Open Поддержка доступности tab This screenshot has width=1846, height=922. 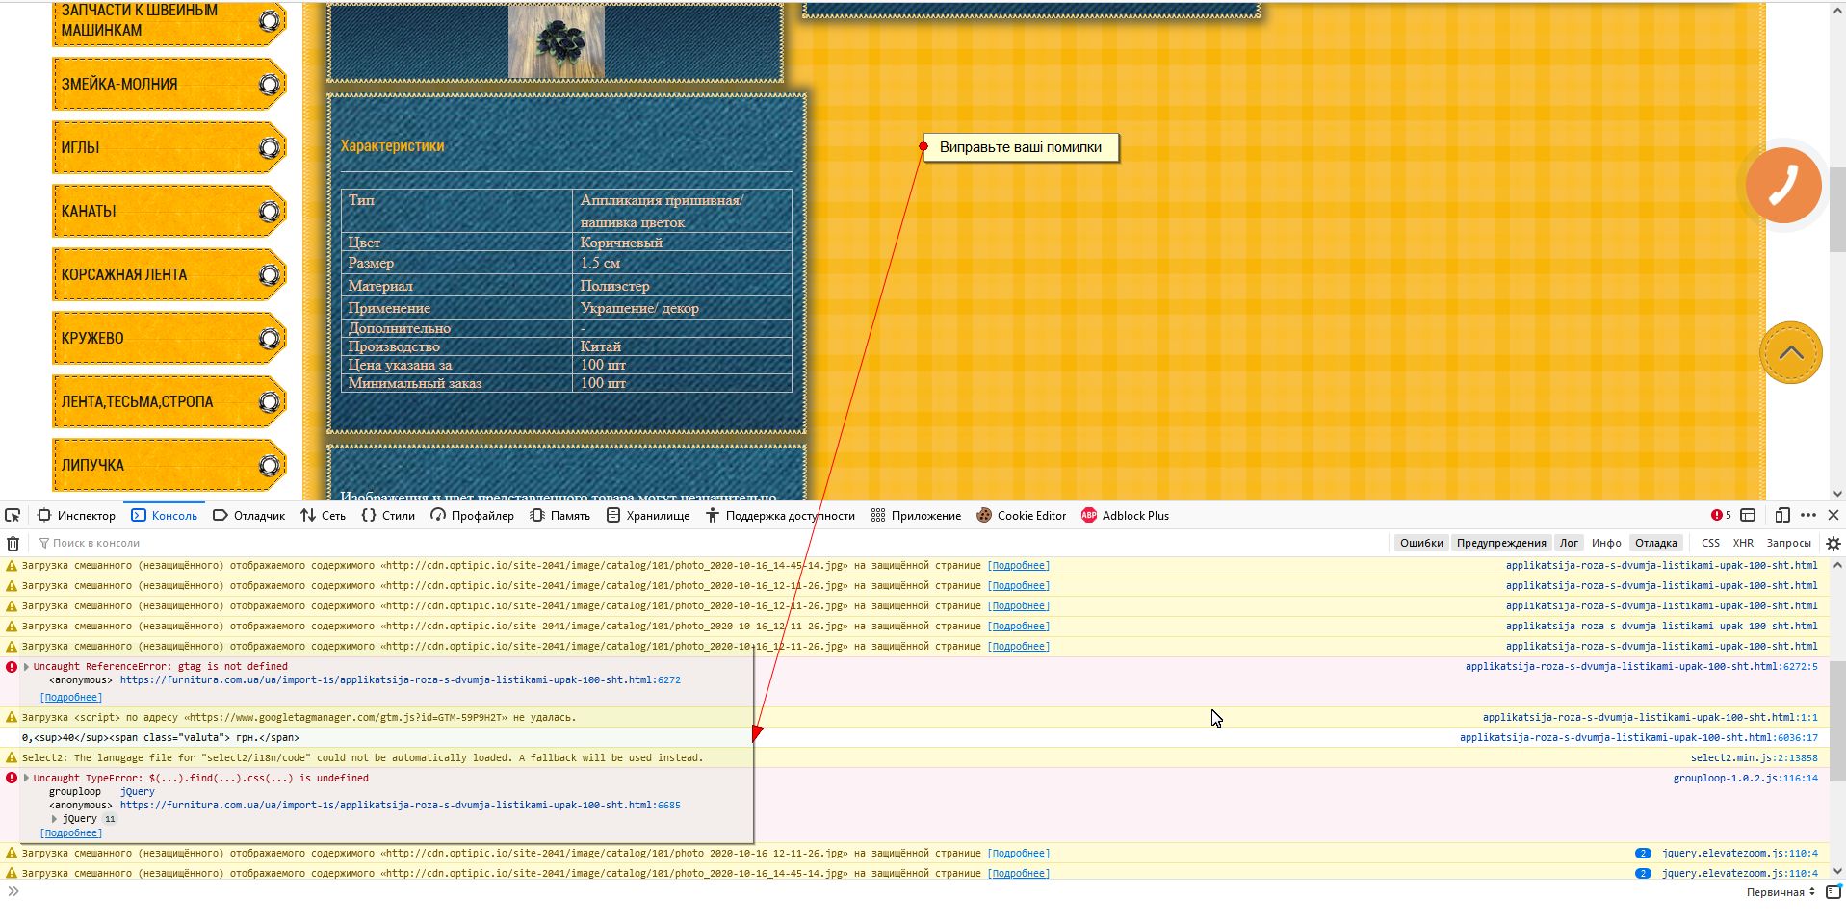click(780, 515)
